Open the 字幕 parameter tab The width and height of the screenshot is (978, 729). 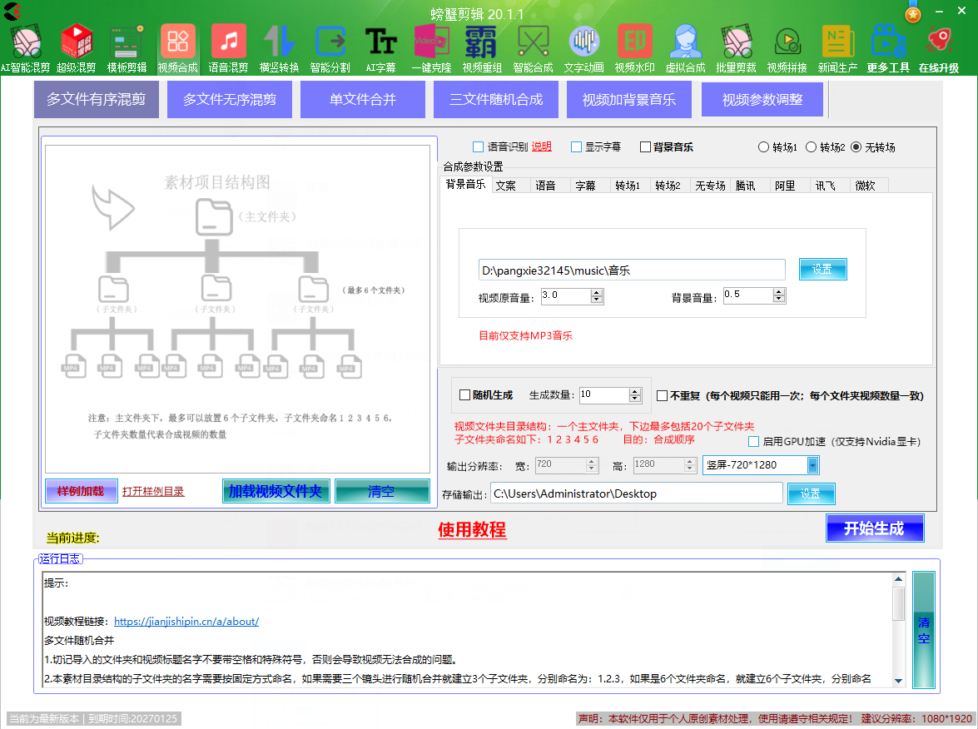[x=585, y=186]
